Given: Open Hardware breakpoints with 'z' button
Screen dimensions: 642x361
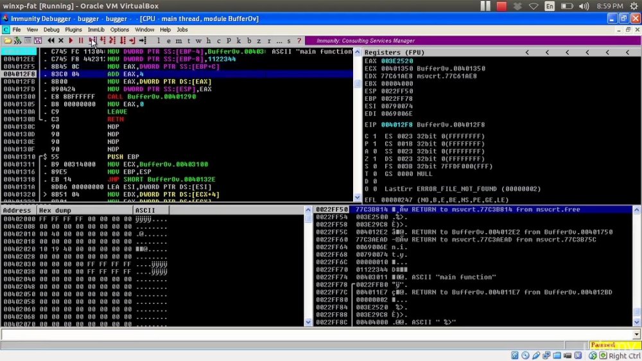Looking at the screenshot, I should [x=259, y=40].
